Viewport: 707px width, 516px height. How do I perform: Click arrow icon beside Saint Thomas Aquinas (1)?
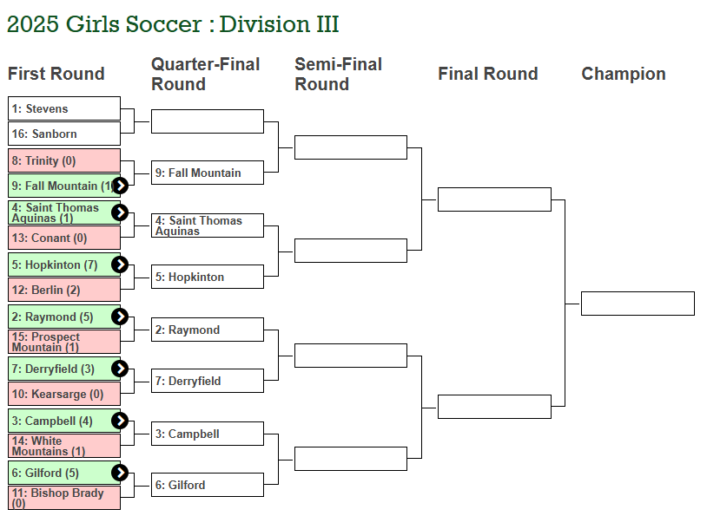120,212
